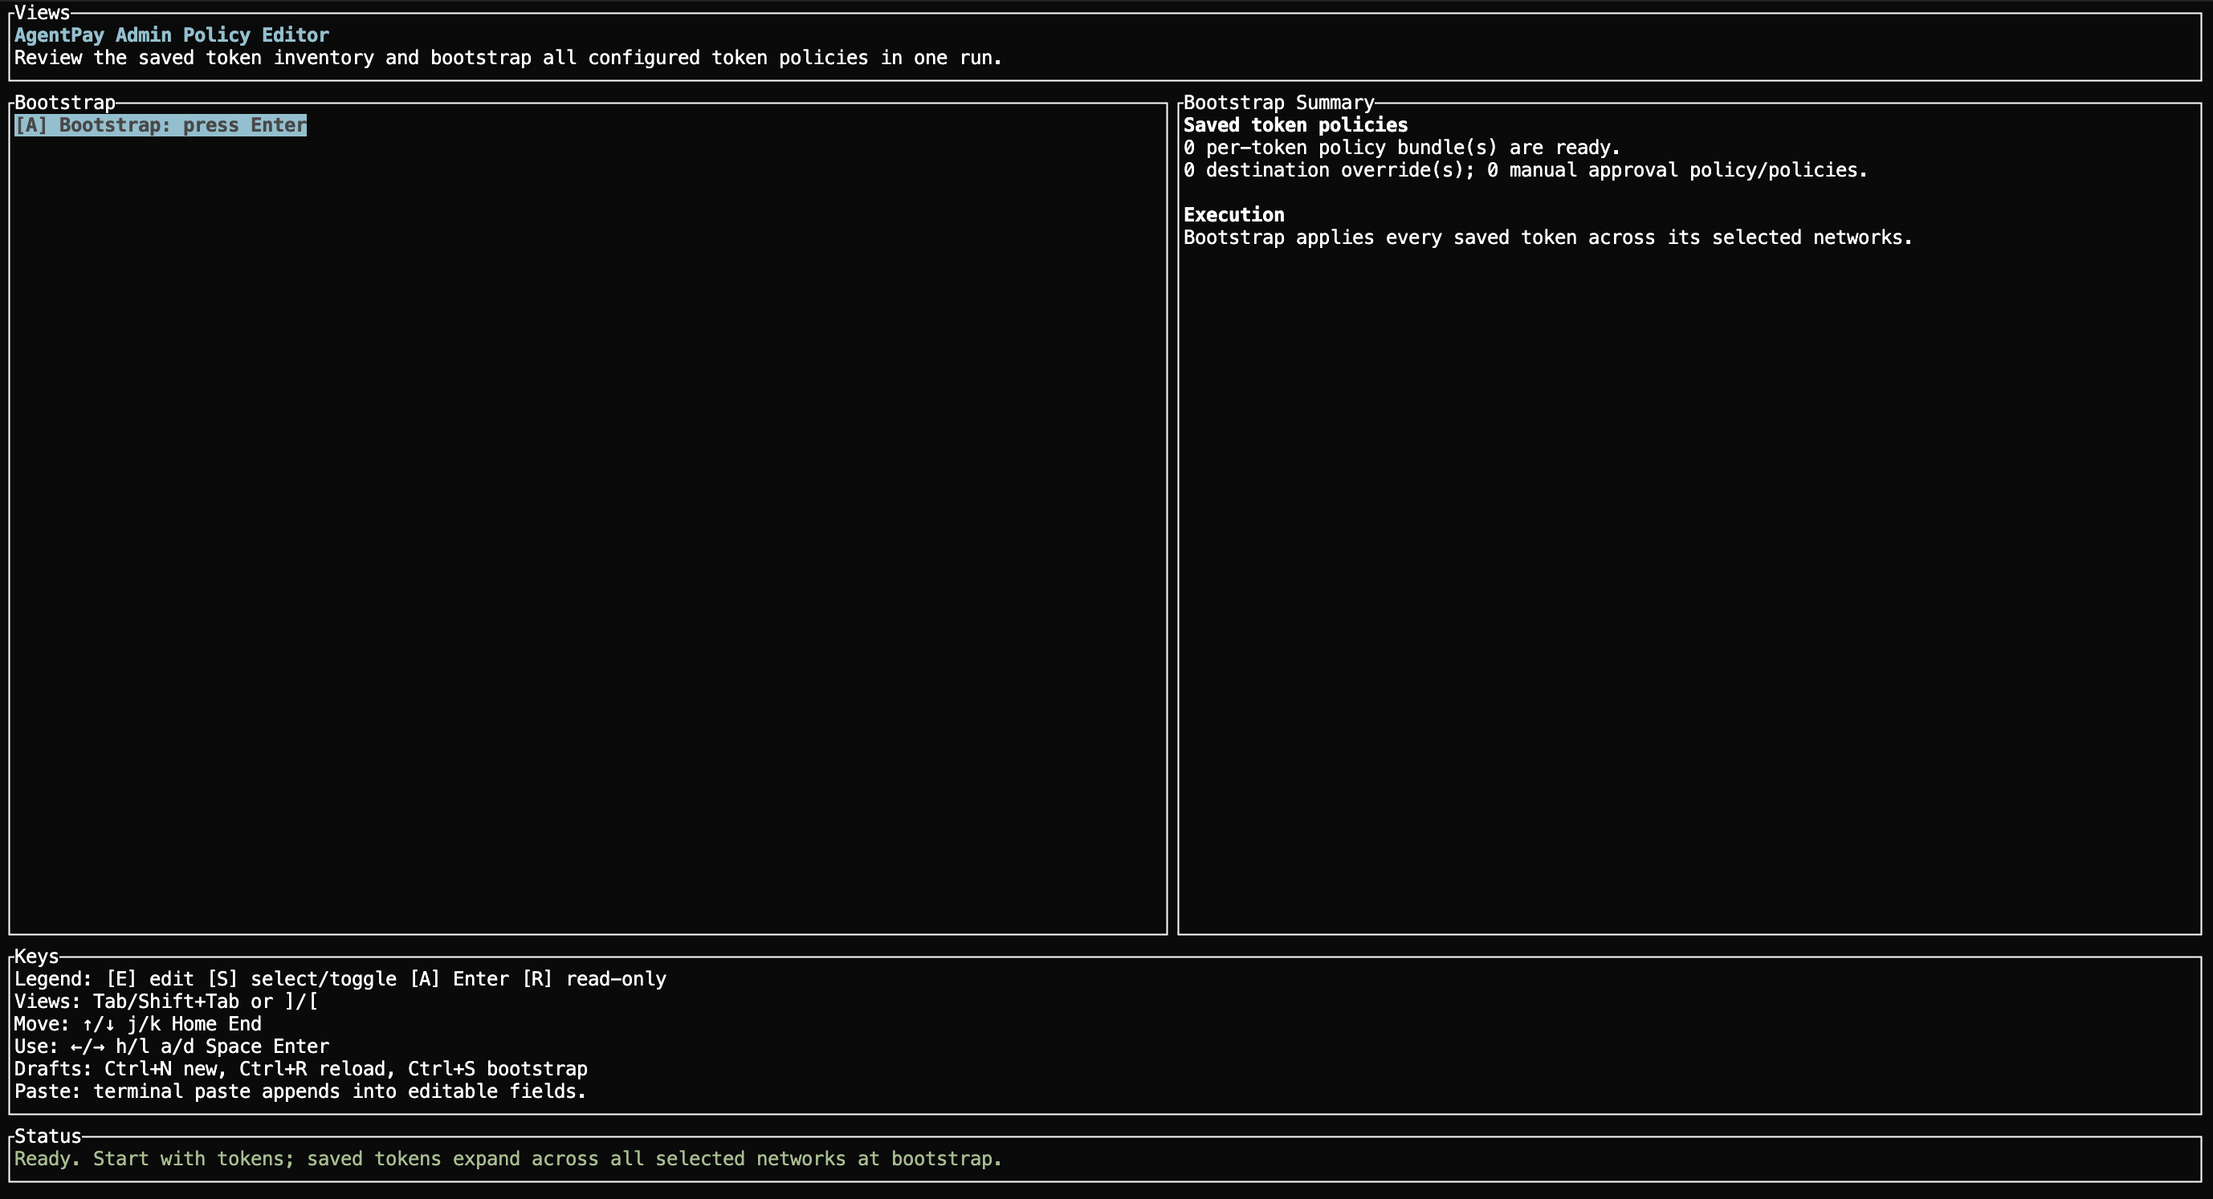Click the Space Enter usage hint
This screenshot has width=2213, height=1199.
[x=265, y=1047]
